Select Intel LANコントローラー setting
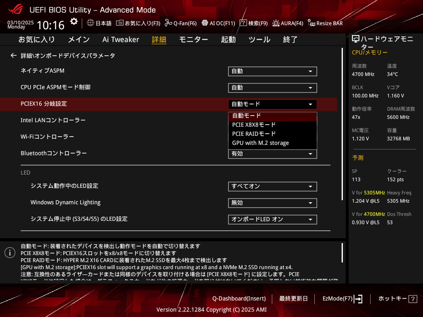 (x=53, y=120)
